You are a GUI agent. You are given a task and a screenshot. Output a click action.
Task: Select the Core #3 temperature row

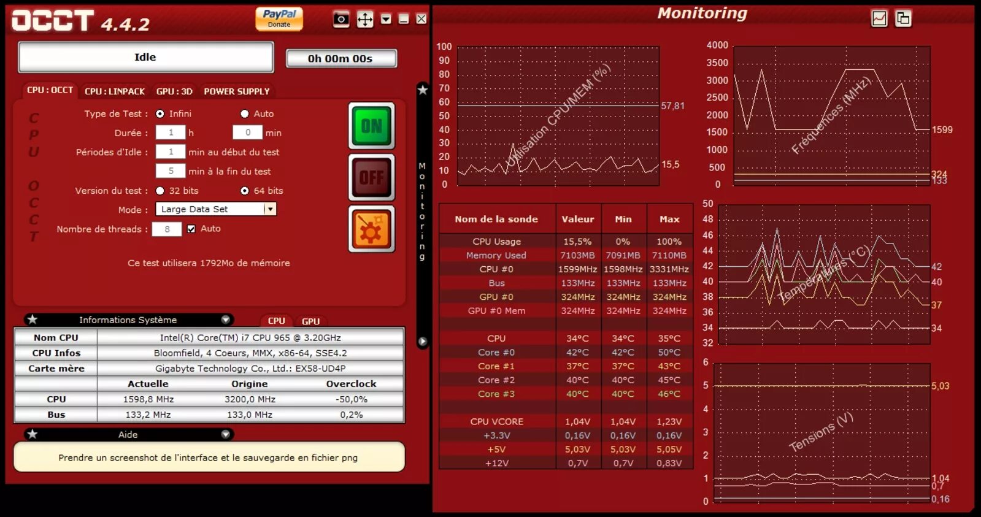tap(566, 394)
